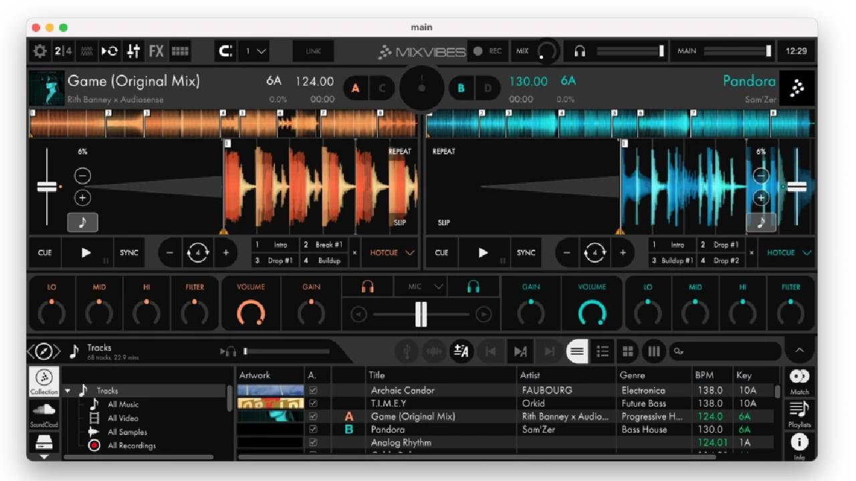Image resolution: width=856 pixels, height=481 pixels.
Task: Open the quantize value 1 dropdown
Action: pos(255,51)
